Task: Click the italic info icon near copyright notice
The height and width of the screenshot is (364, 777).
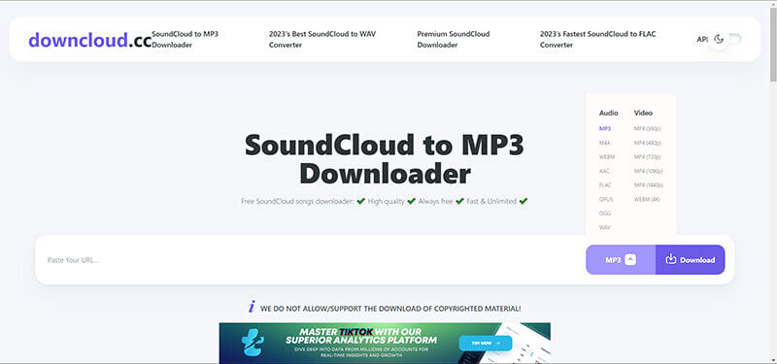Action: point(252,307)
